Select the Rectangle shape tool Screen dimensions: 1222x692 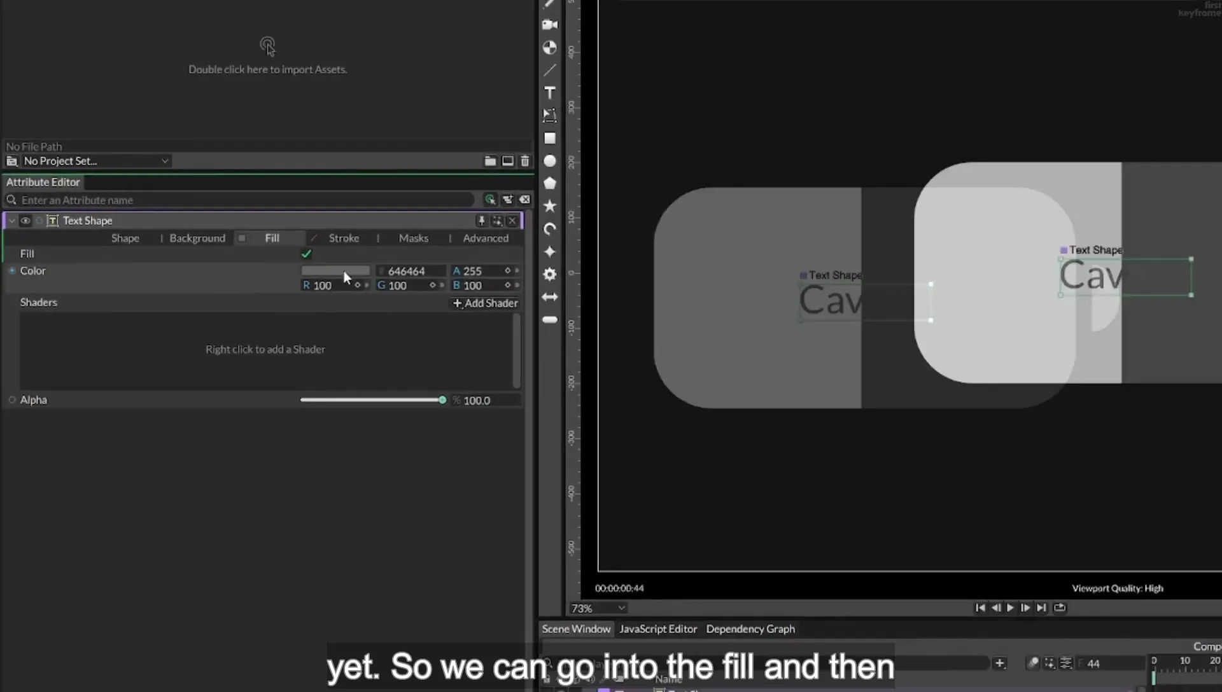550,138
